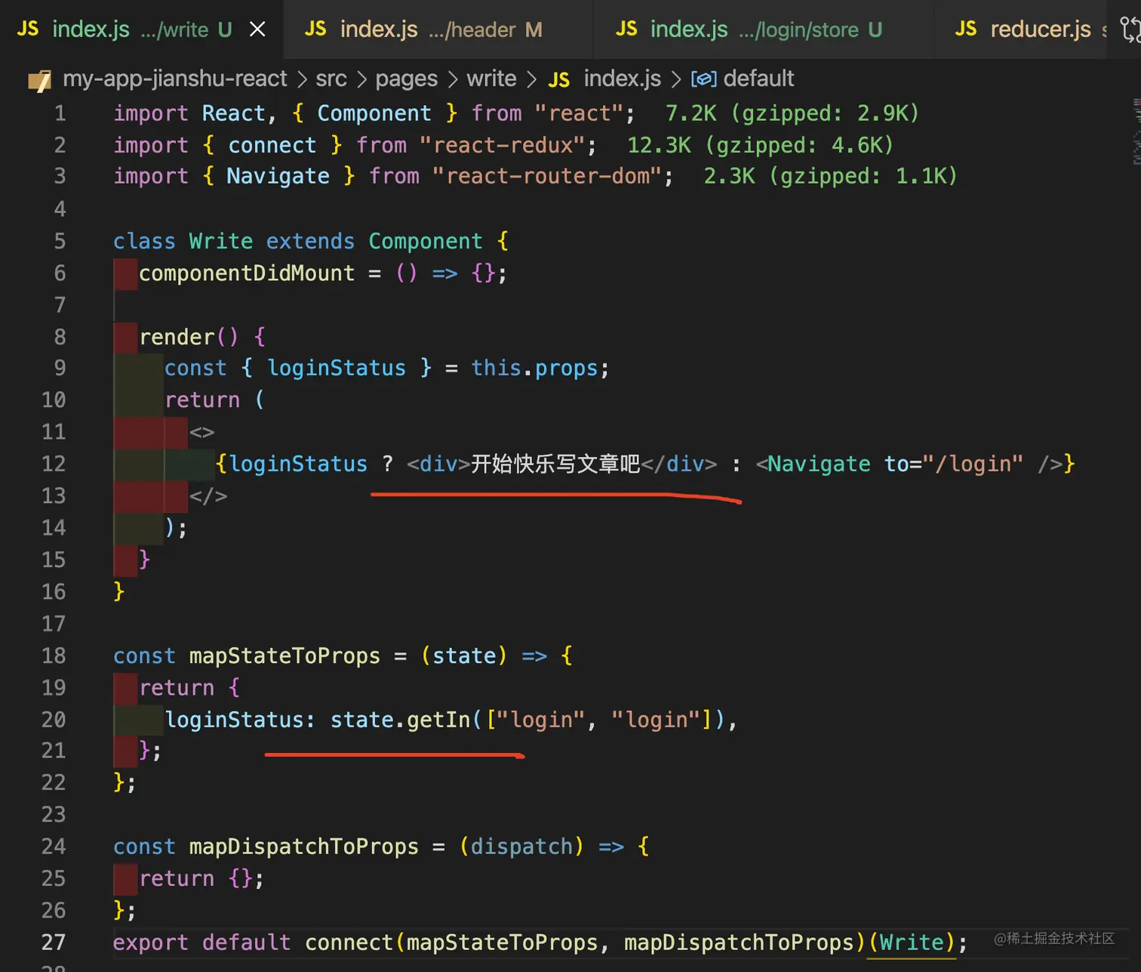
Task: Click JS file icon on write tab
Action: tap(28, 29)
